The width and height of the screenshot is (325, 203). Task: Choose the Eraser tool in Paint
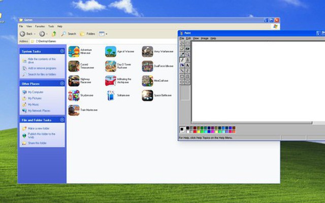[x=182, y=49]
